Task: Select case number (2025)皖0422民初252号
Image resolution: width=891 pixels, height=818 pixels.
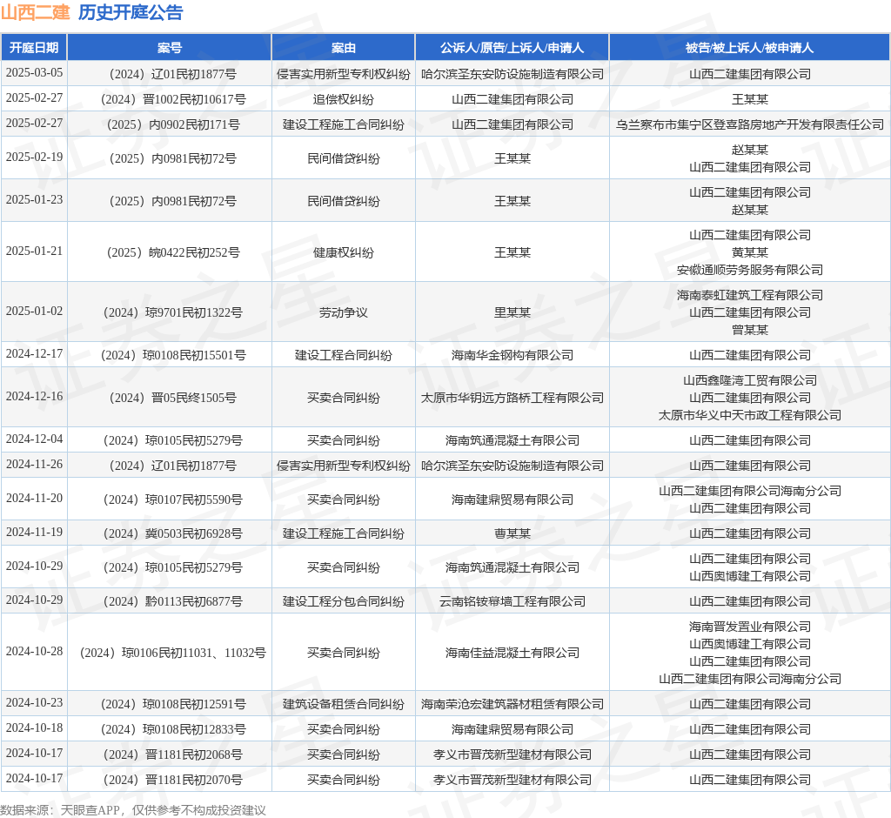Action: coord(173,252)
